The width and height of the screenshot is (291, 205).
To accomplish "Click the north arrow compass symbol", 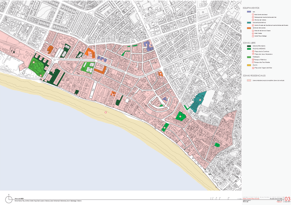I will click(x=7, y=200).
